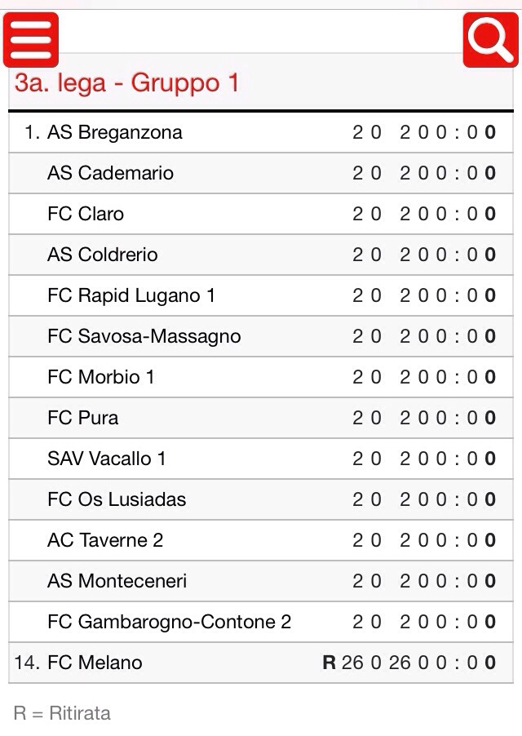522x736 pixels.
Task: Select AS Coldrerio from the table
Action: click(261, 255)
